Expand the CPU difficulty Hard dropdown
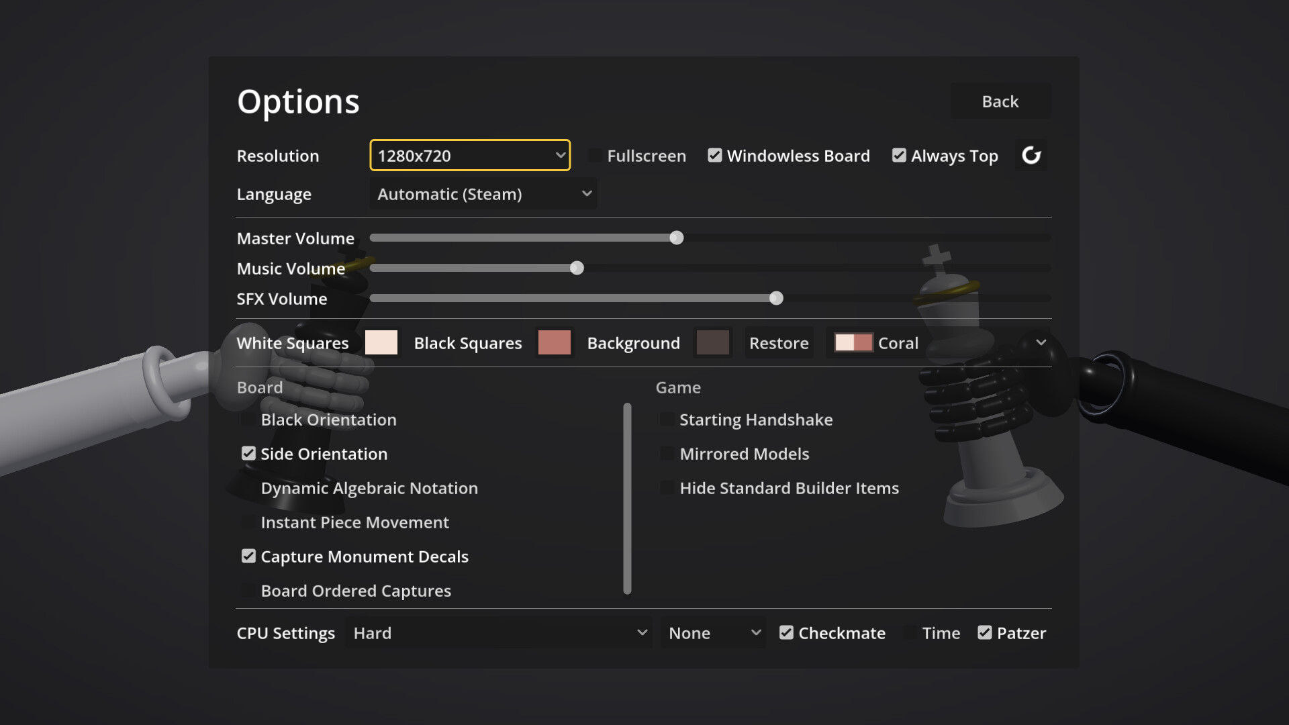 (x=499, y=633)
